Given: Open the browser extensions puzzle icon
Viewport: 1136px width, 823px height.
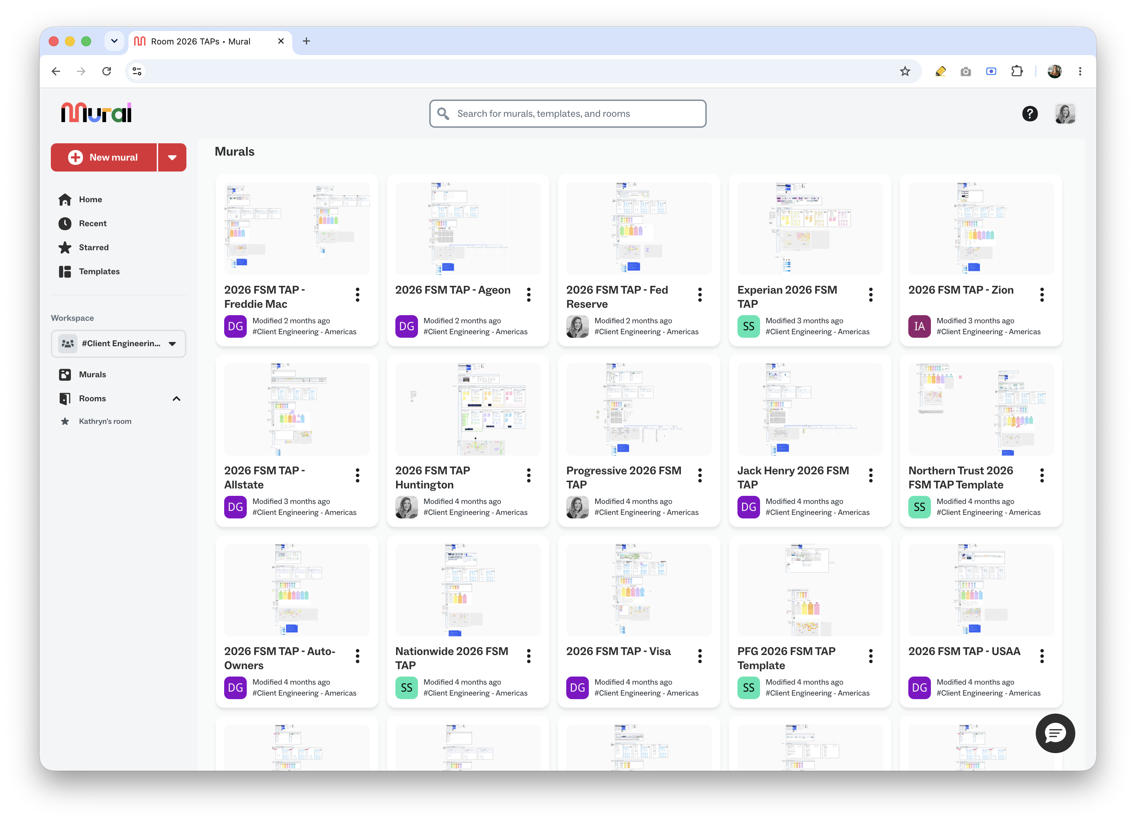Looking at the screenshot, I should click(x=1016, y=72).
